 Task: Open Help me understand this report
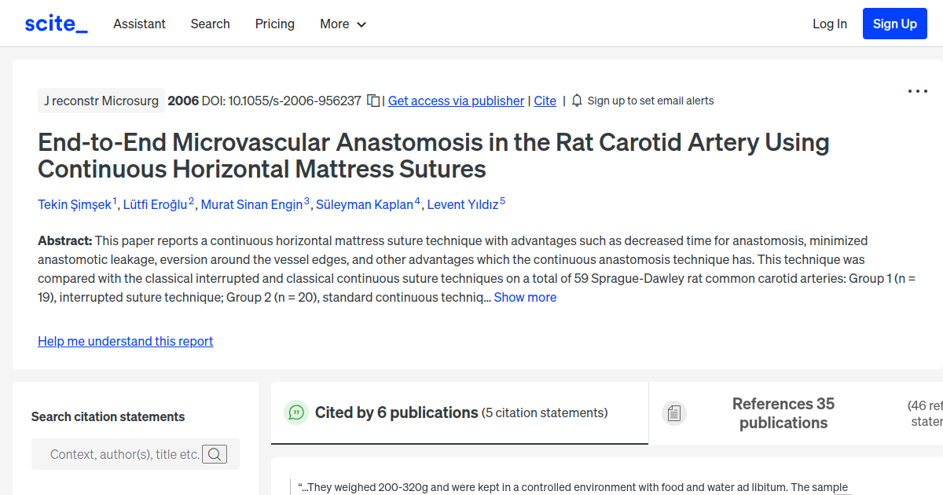(x=125, y=341)
